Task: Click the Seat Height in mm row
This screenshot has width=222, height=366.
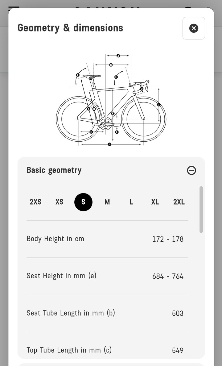Action: tap(107, 276)
